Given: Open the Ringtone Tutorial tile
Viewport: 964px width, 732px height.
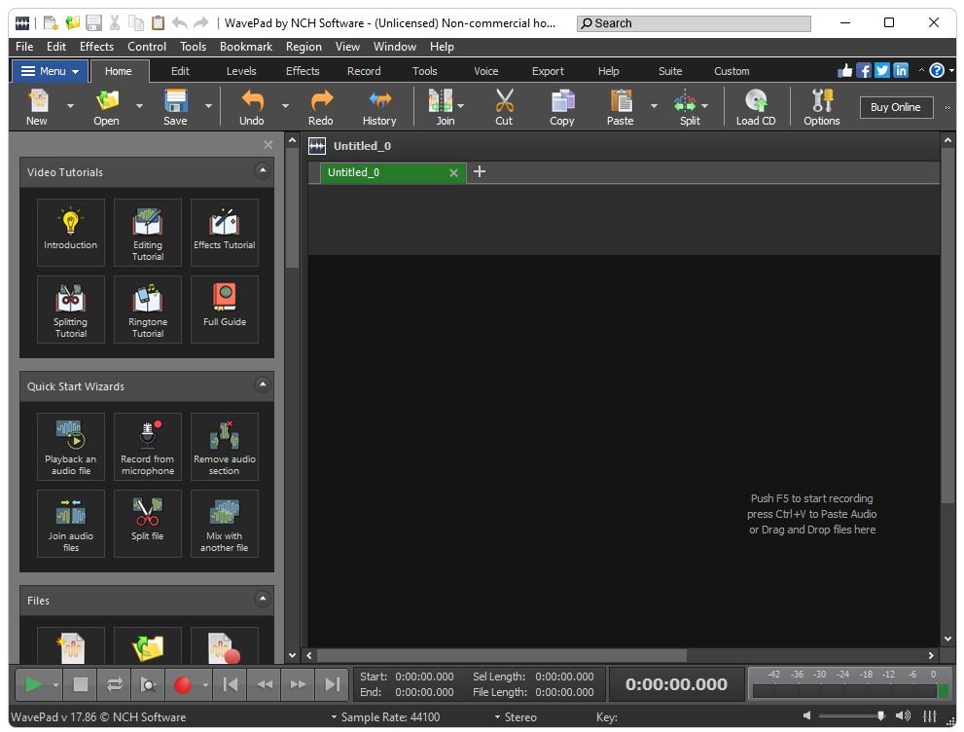Looking at the screenshot, I should (x=148, y=309).
